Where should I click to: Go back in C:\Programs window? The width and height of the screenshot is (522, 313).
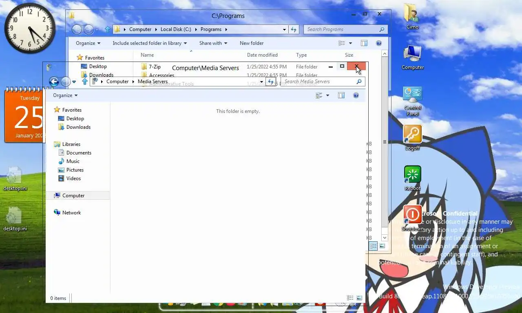77,29
